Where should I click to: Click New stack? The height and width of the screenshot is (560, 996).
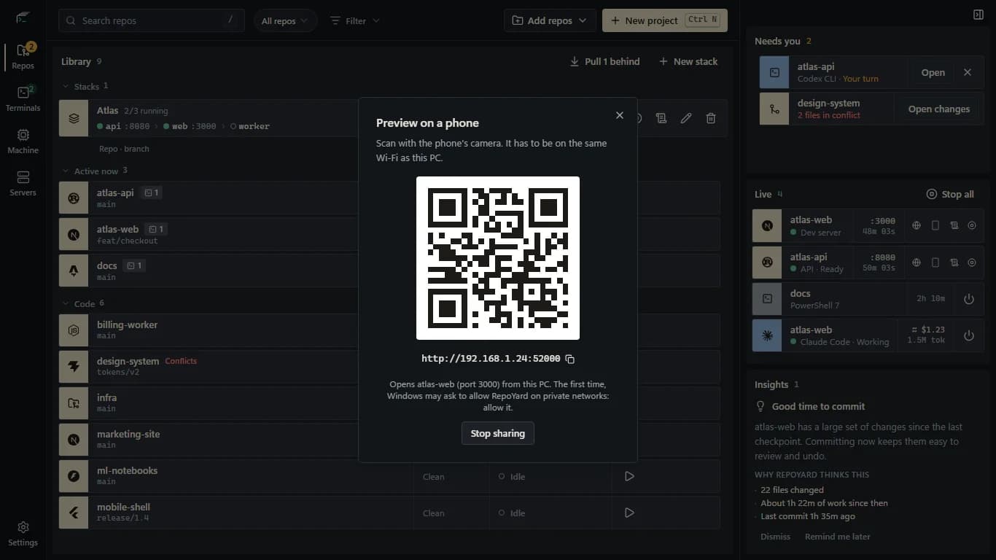(x=688, y=61)
